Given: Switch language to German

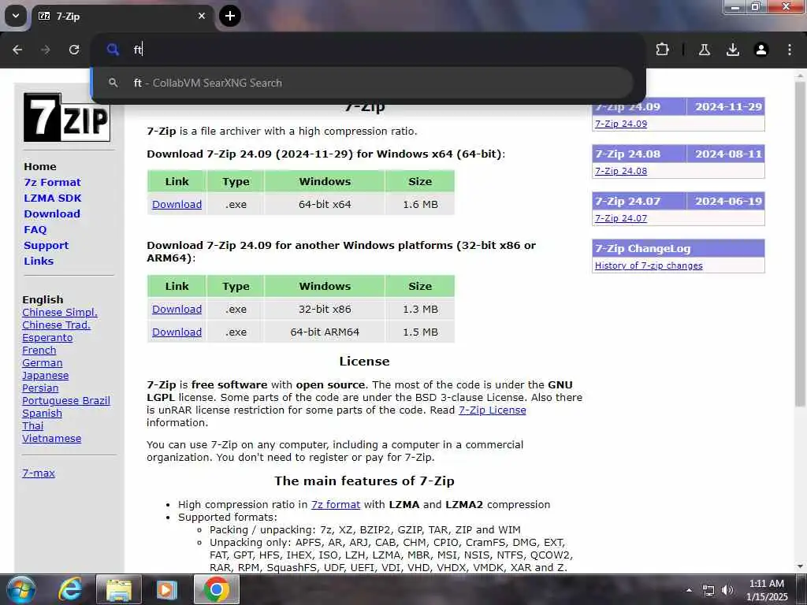Looking at the screenshot, I should tap(43, 362).
